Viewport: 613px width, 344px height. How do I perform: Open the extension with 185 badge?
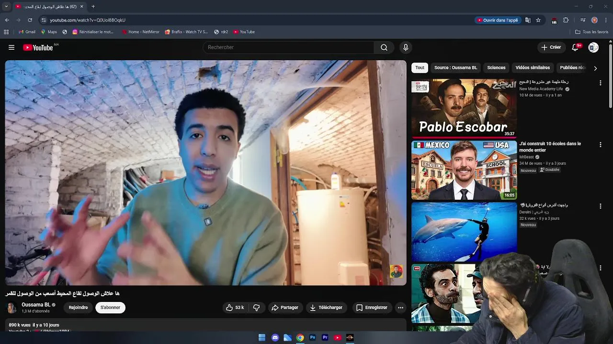[554, 21]
